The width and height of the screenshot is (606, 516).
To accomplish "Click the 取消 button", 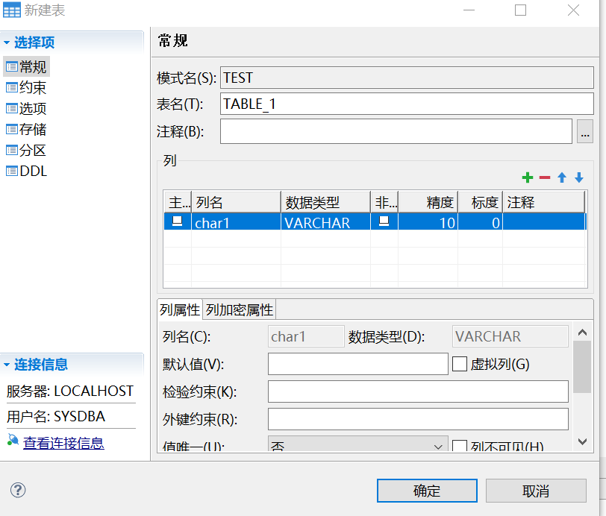I will 536,491.
